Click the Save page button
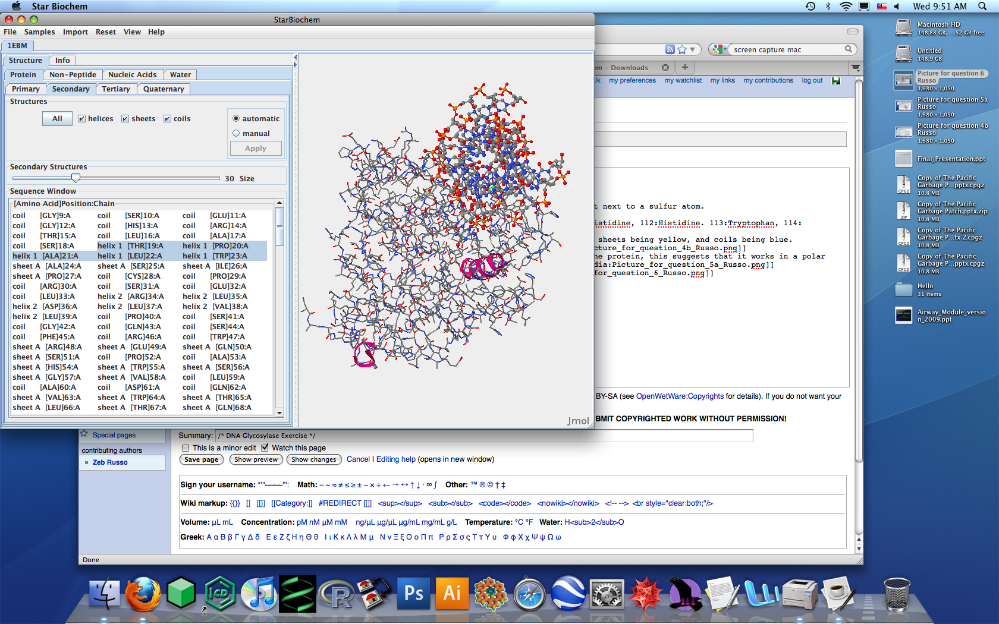 point(201,459)
